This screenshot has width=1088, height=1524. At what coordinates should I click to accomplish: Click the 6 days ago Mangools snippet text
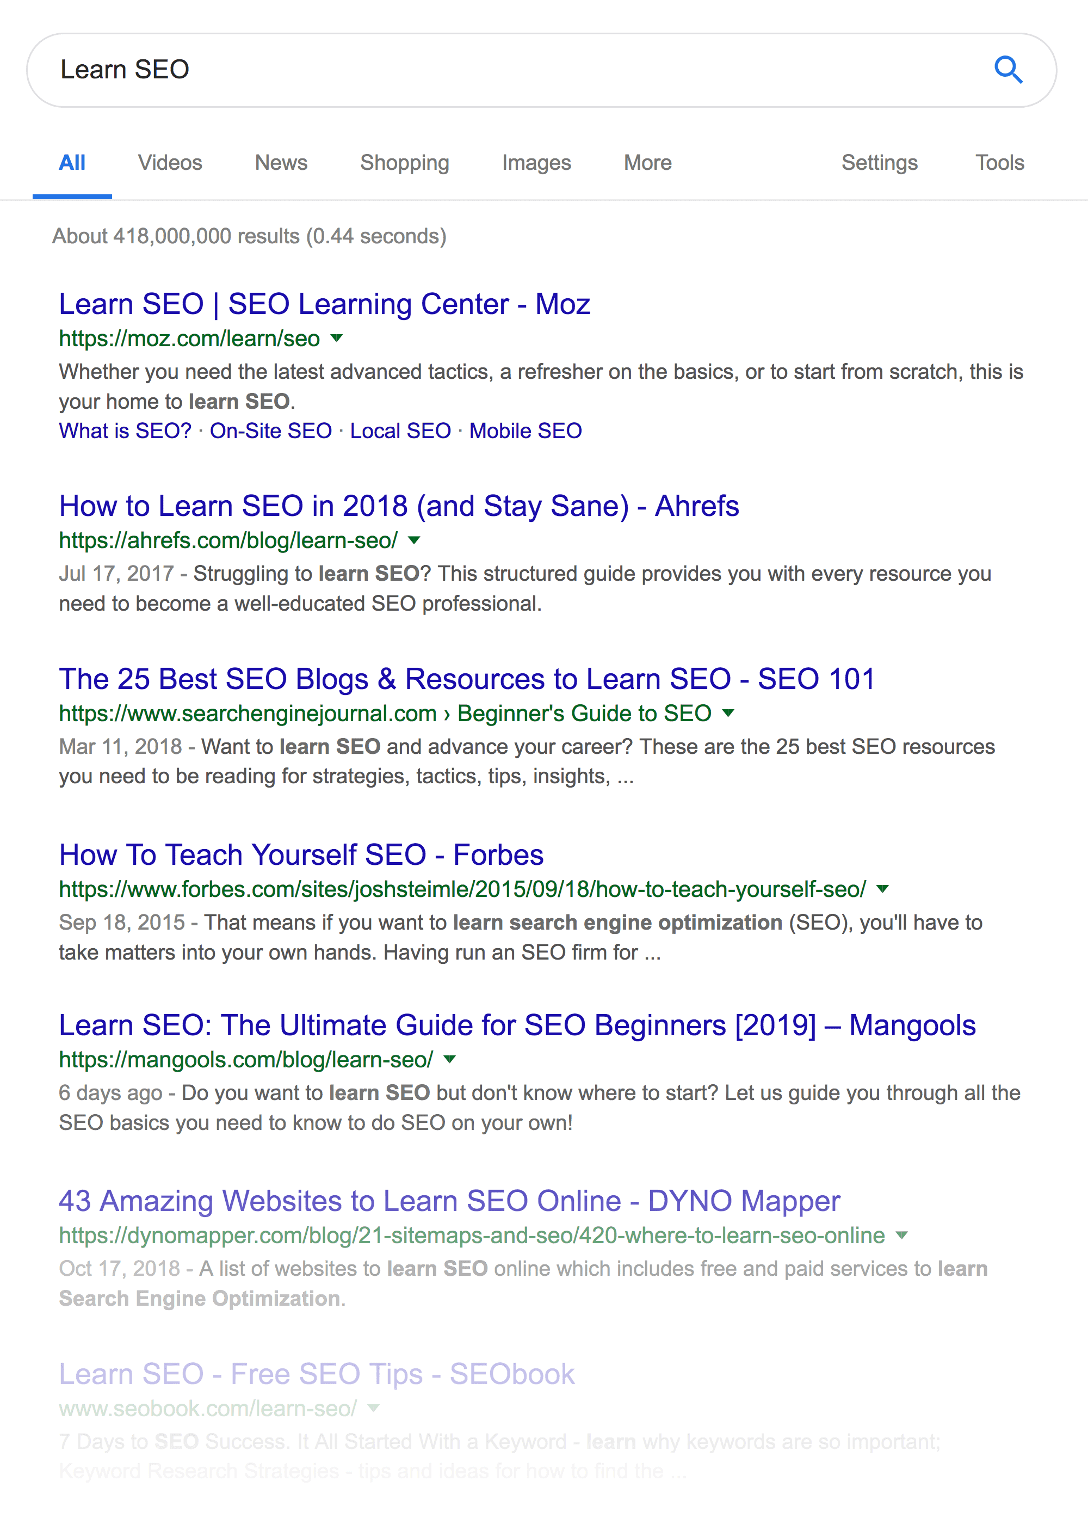[x=540, y=1108]
